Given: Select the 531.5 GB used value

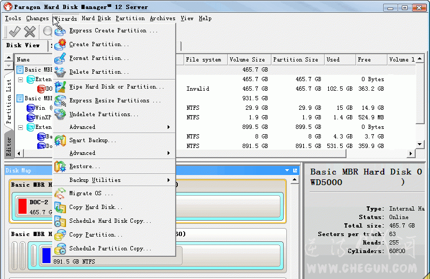Looking at the screenshot, I should 340,146.
